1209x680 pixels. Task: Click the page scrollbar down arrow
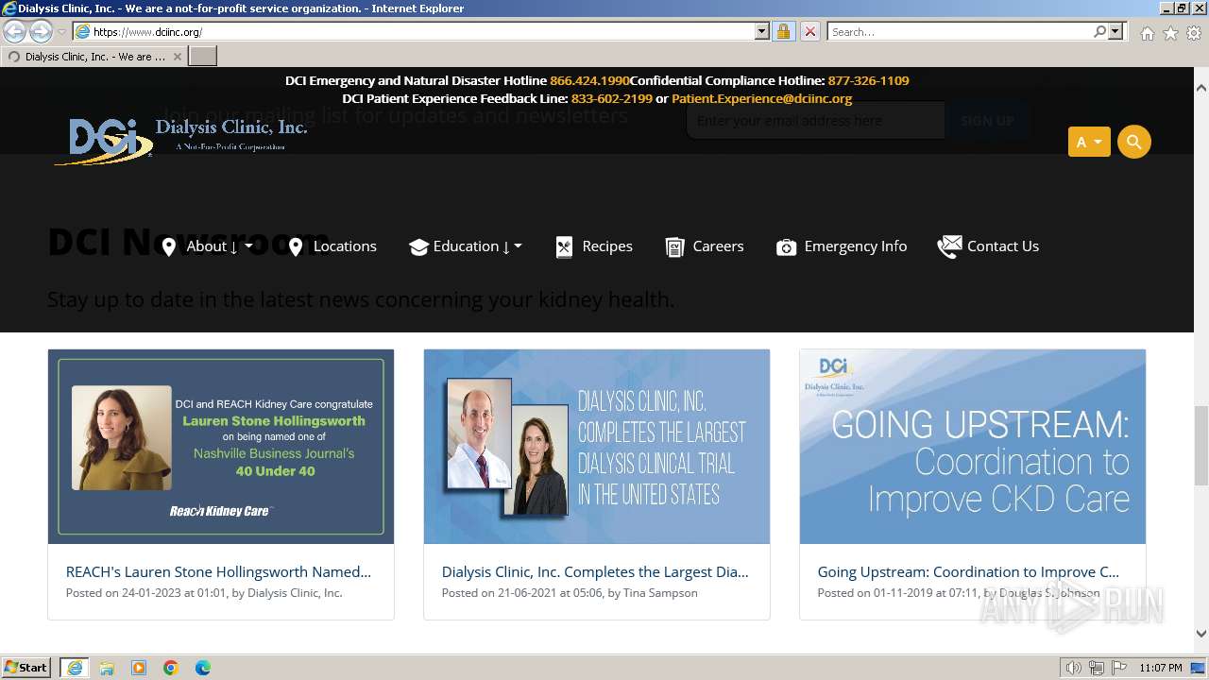[x=1201, y=635]
